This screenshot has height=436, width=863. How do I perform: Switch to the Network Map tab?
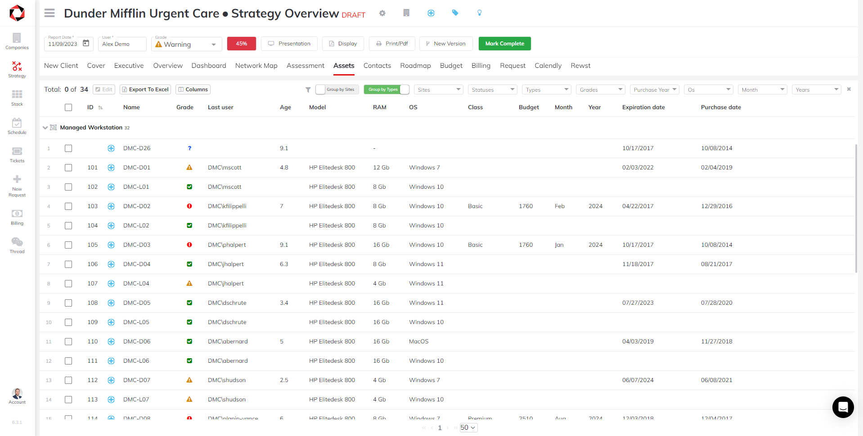256,66
